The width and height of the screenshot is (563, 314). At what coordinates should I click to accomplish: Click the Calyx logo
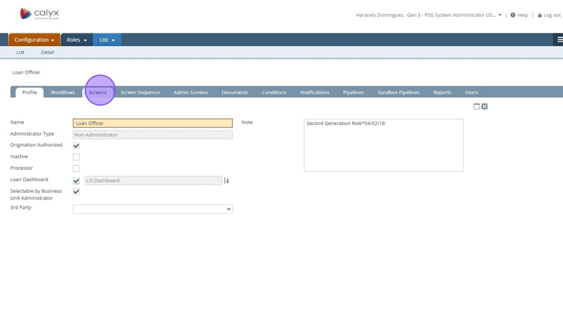39,13
